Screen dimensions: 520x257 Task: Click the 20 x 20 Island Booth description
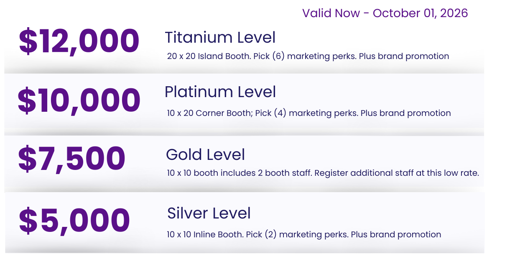click(x=209, y=56)
